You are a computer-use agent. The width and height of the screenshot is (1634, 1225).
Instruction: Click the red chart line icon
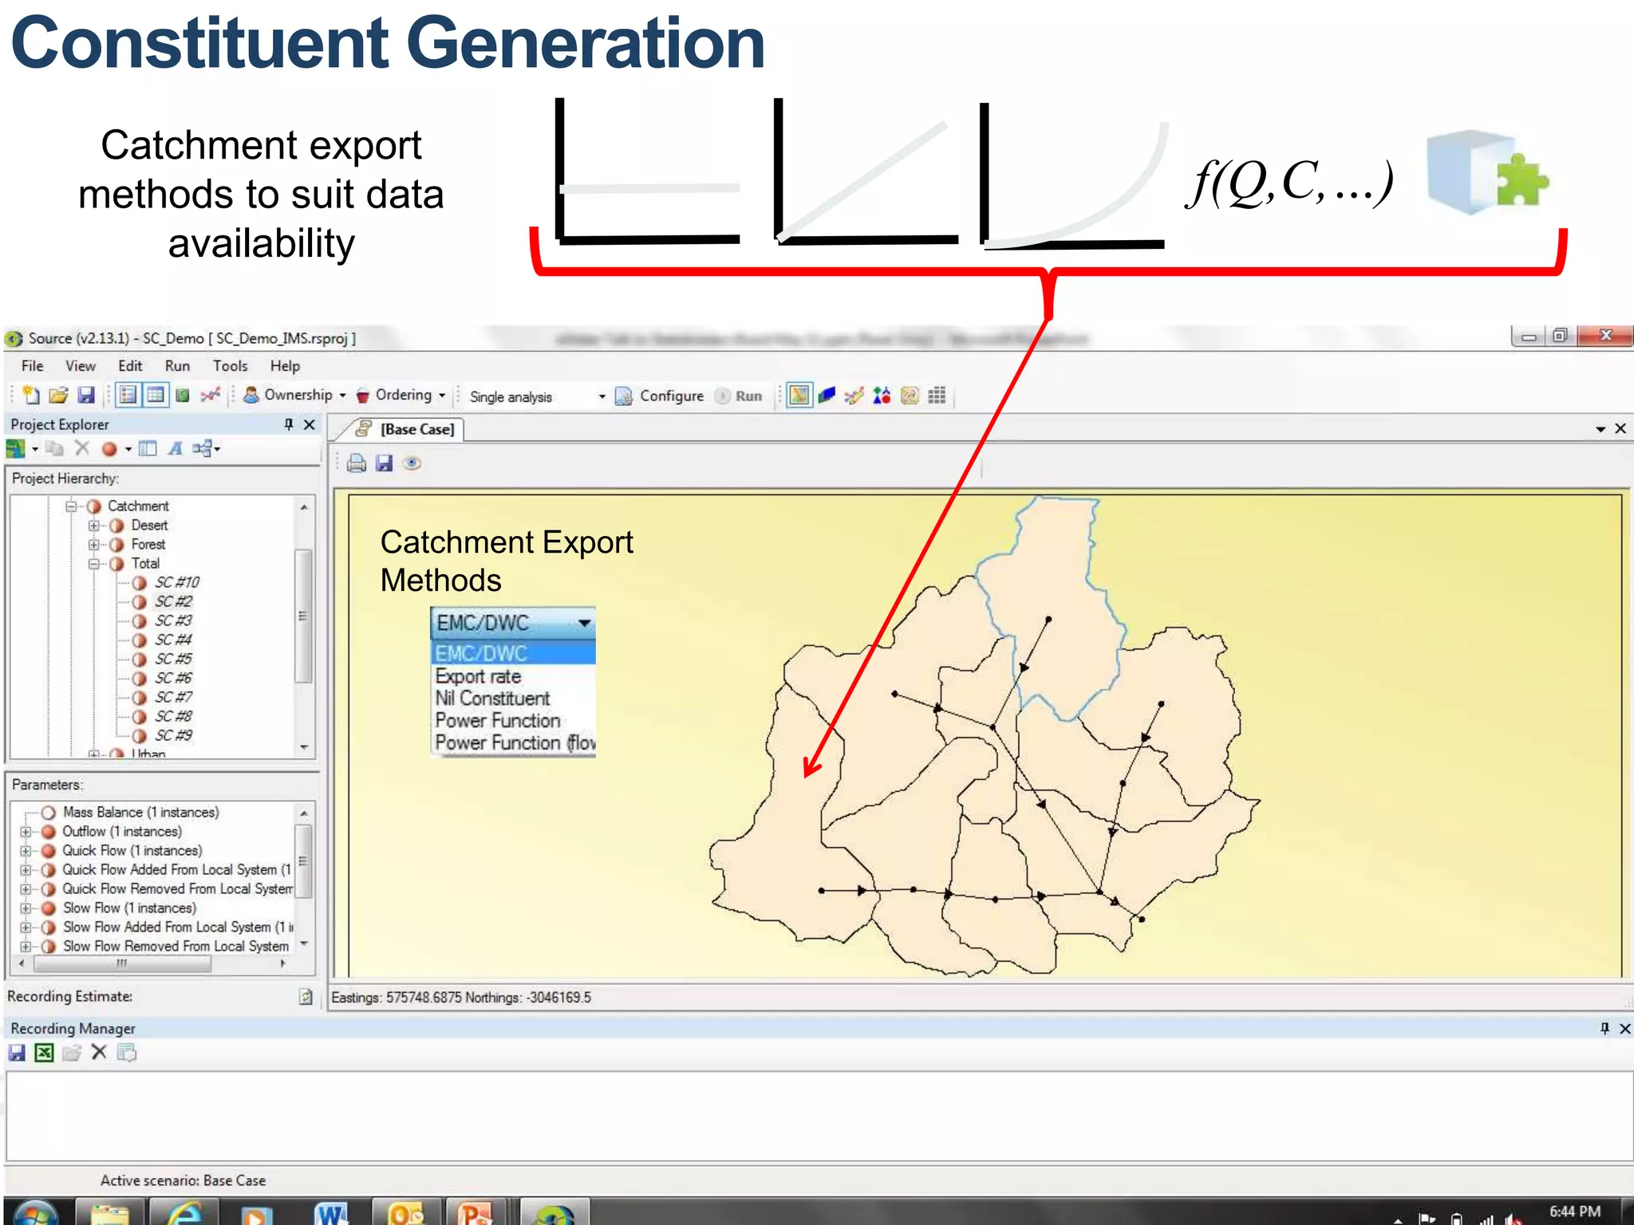(x=210, y=395)
